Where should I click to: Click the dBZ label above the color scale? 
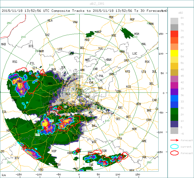(181, 13)
